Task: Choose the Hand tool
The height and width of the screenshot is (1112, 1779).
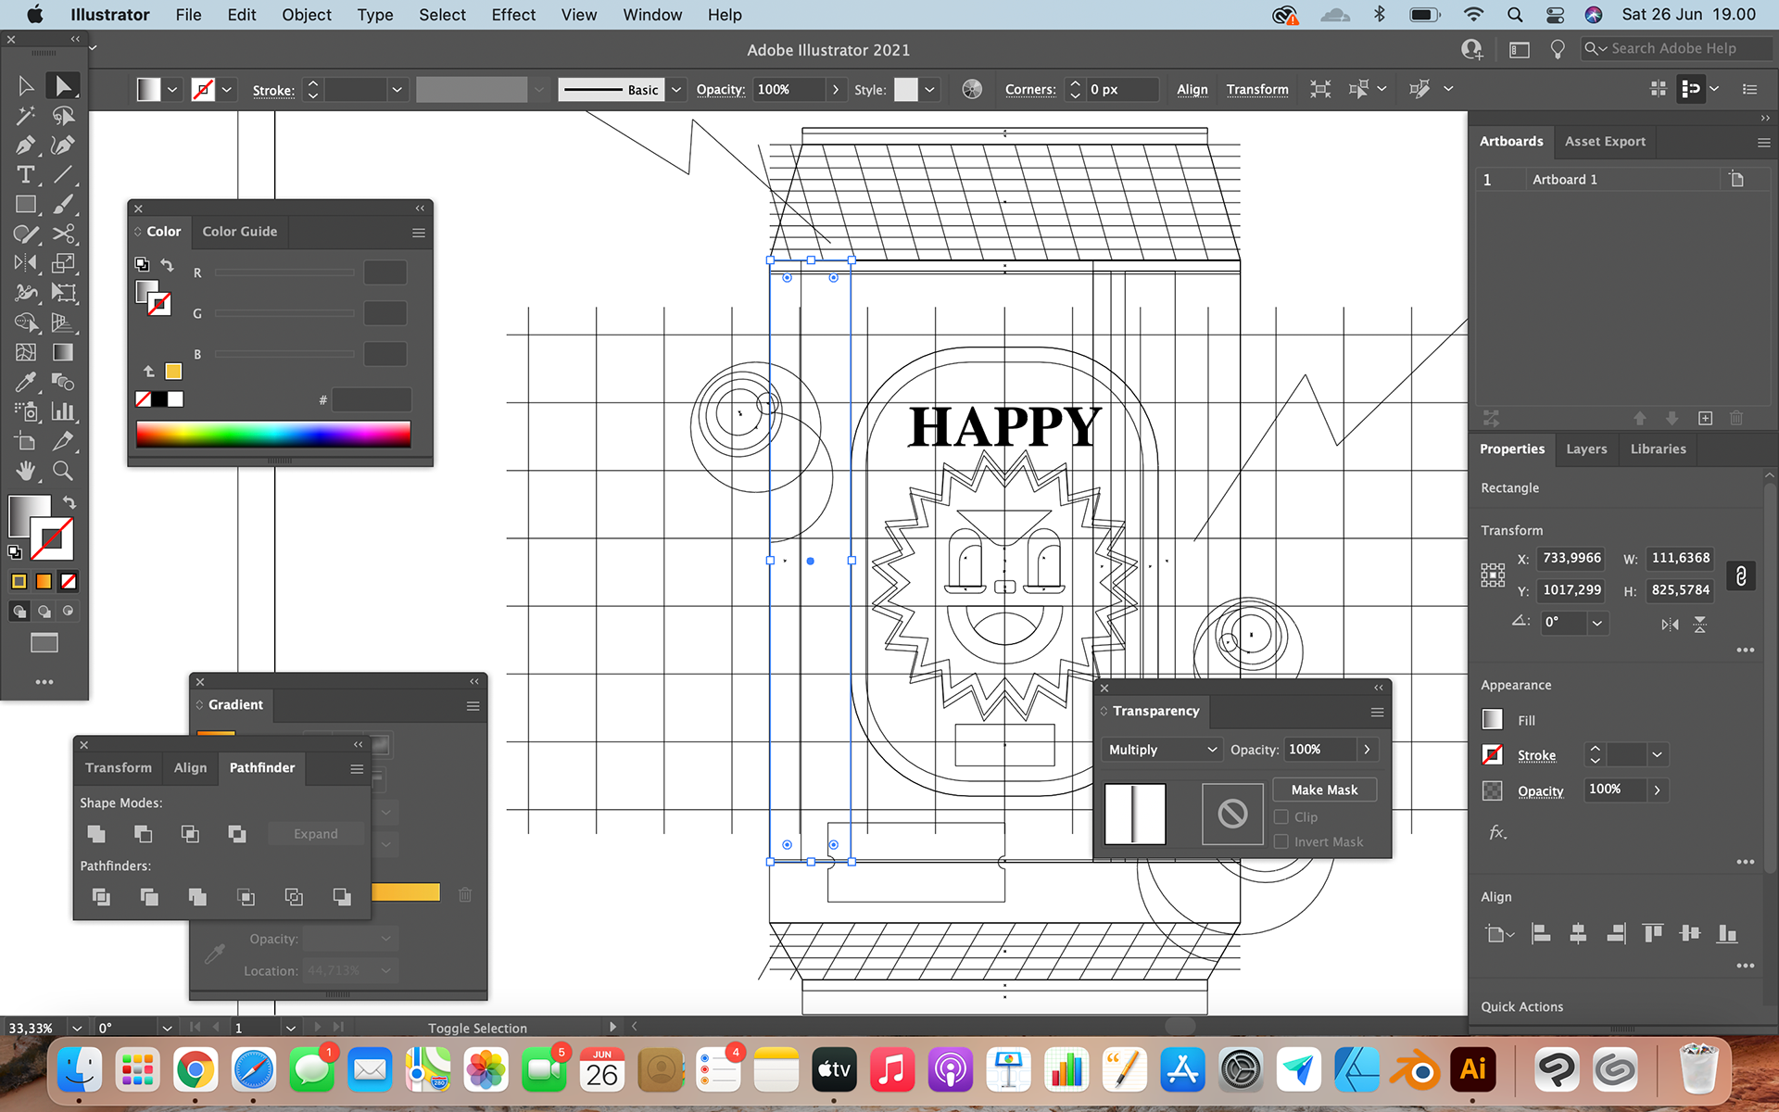Action: 25,472
